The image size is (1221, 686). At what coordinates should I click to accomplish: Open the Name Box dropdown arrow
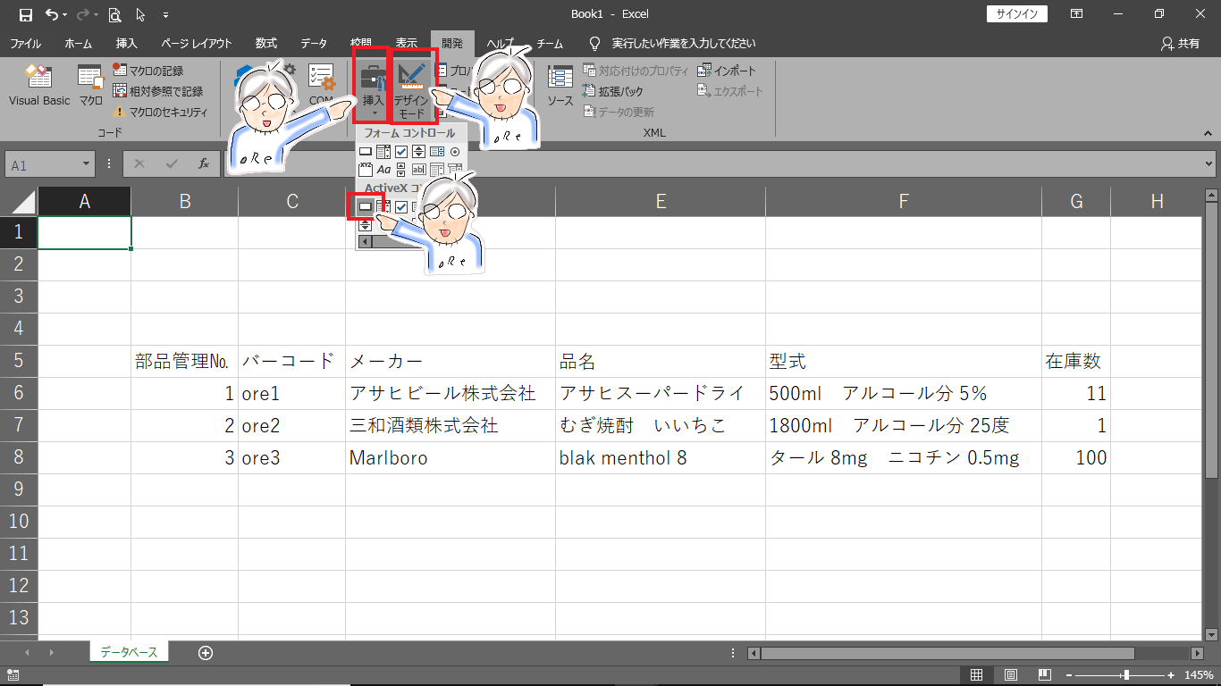[87, 165]
